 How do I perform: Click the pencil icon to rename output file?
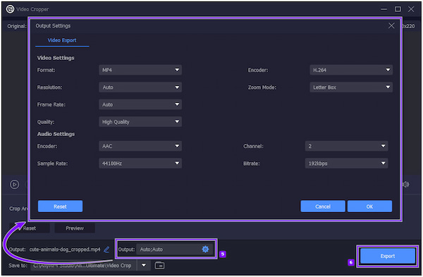(106, 250)
